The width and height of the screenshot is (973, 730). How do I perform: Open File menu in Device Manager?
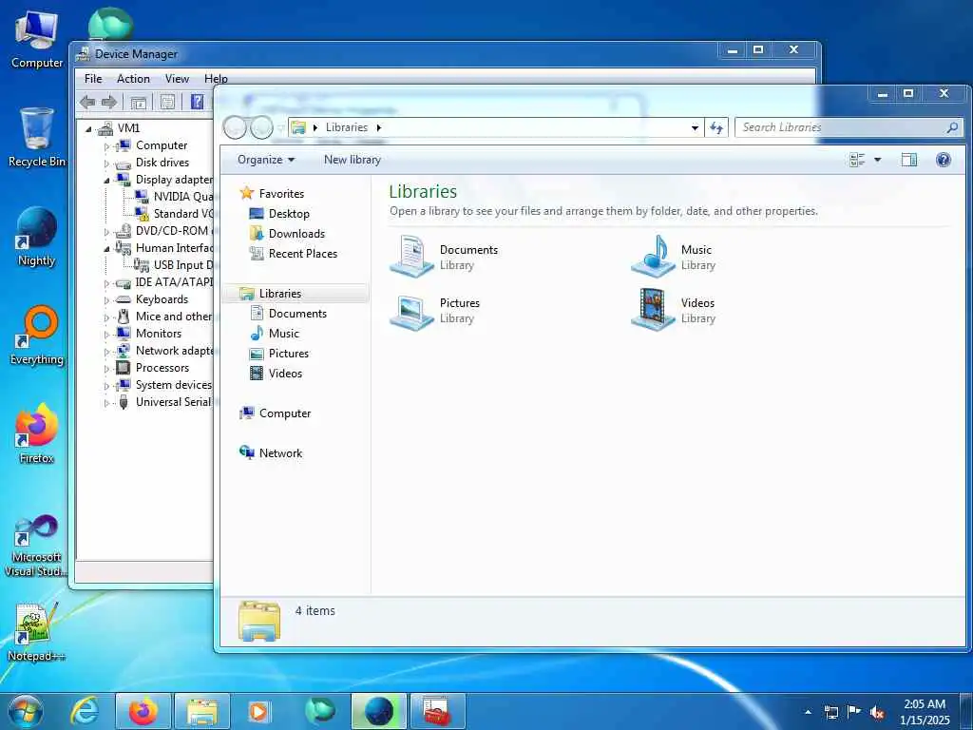coord(93,79)
